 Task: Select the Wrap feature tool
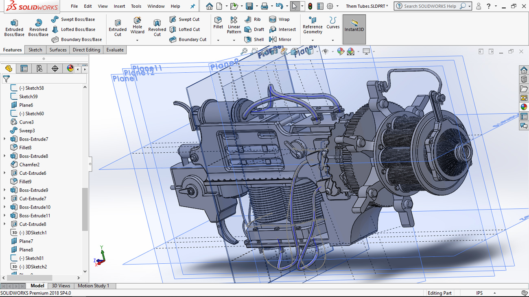(x=280, y=20)
